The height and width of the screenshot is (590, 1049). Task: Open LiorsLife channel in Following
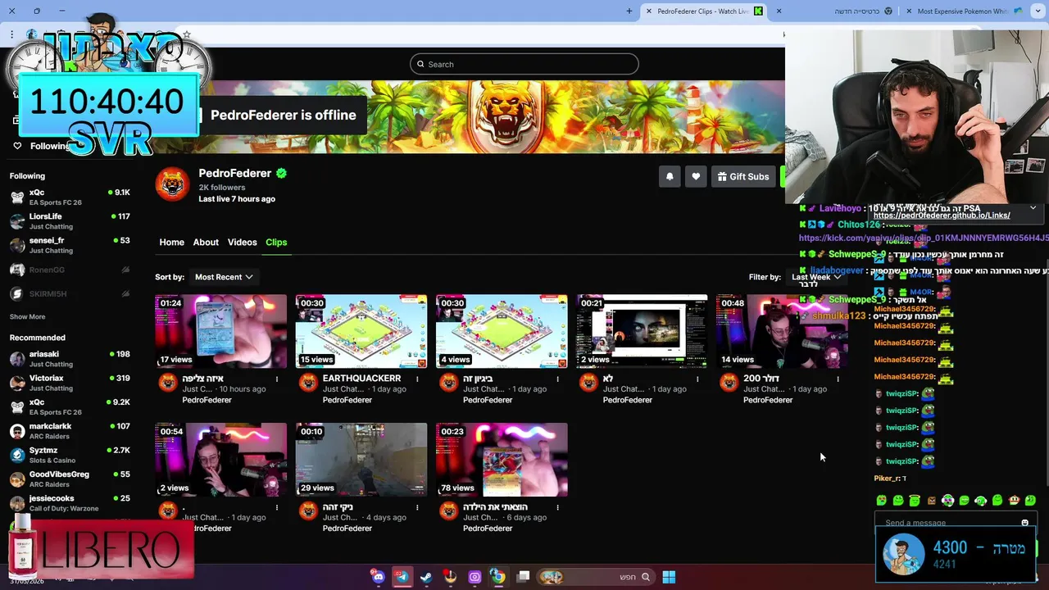[x=70, y=221]
